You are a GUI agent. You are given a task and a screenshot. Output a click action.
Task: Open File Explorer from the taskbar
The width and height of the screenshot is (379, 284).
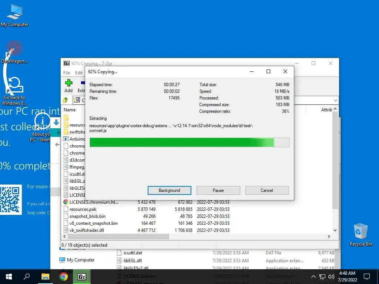pos(45,277)
